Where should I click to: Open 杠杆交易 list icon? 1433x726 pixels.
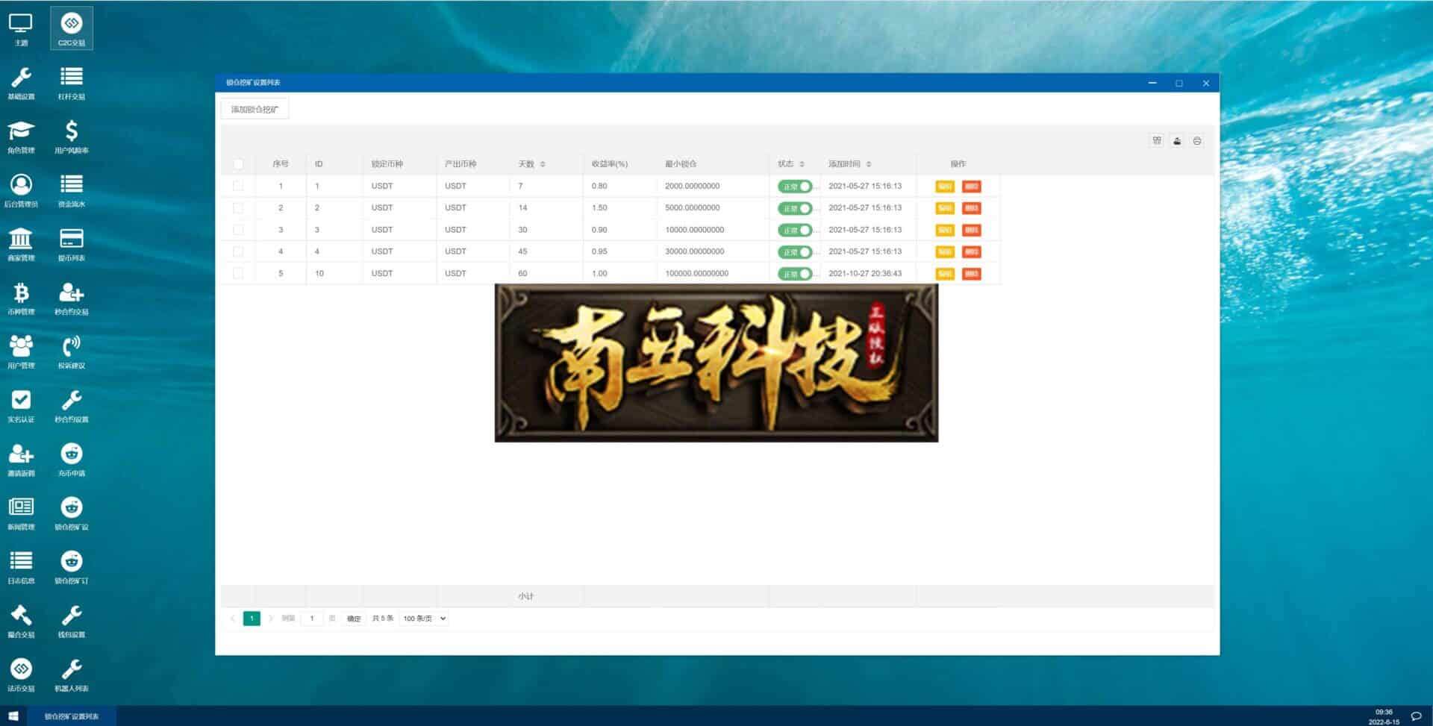(72, 83)
